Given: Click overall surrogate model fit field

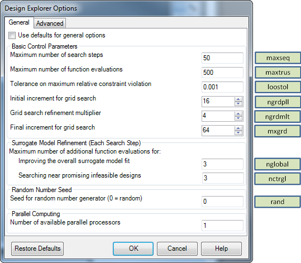Looking at the screenshot, I should point(222,164).
